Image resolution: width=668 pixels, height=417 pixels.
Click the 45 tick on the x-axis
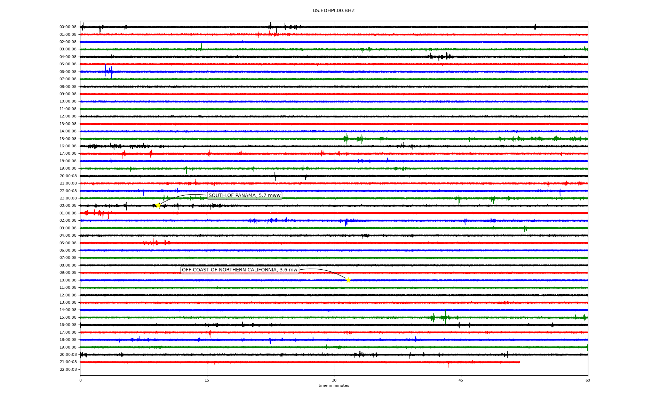[x=461, y=380]
